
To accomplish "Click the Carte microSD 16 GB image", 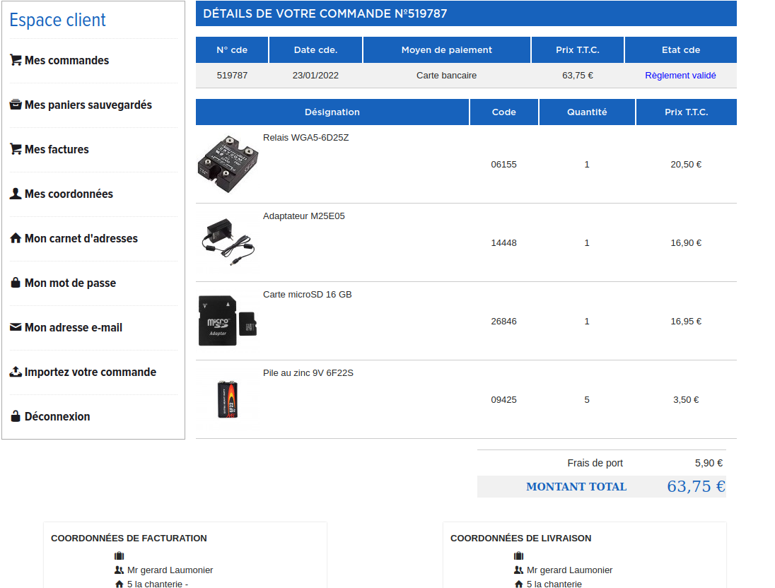I will tap(228, 321).
